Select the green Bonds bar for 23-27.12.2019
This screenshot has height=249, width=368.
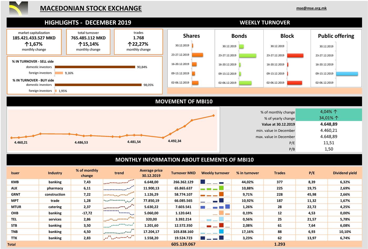click(x=248, y=56)
